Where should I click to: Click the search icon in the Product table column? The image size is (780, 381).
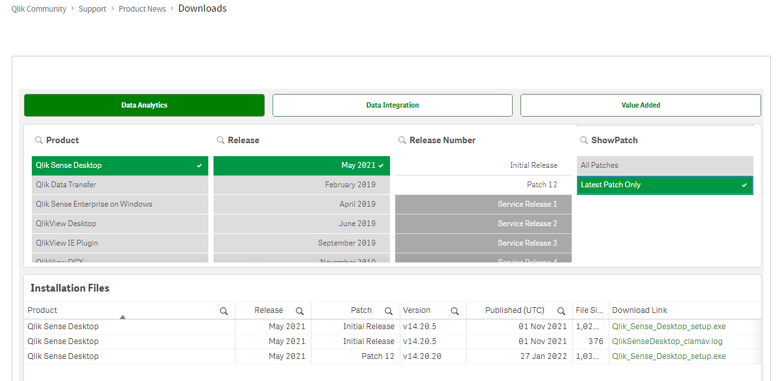(224, 311)
